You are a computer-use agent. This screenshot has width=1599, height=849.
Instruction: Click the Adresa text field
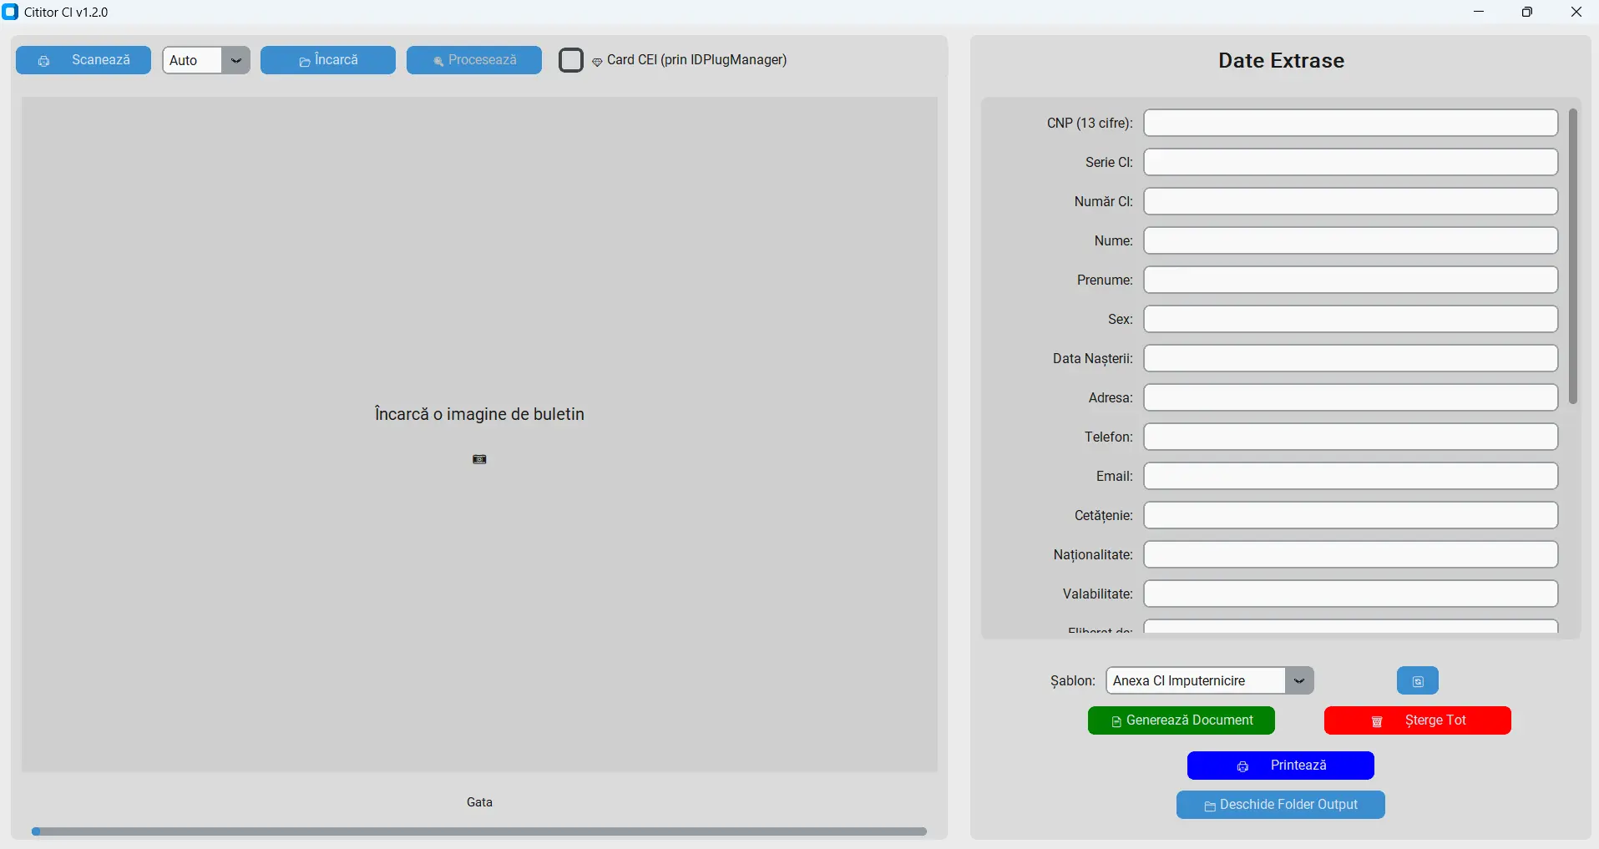tap(1350, 397)
